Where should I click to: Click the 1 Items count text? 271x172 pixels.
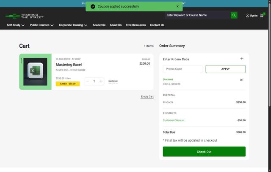click(149, 46)
